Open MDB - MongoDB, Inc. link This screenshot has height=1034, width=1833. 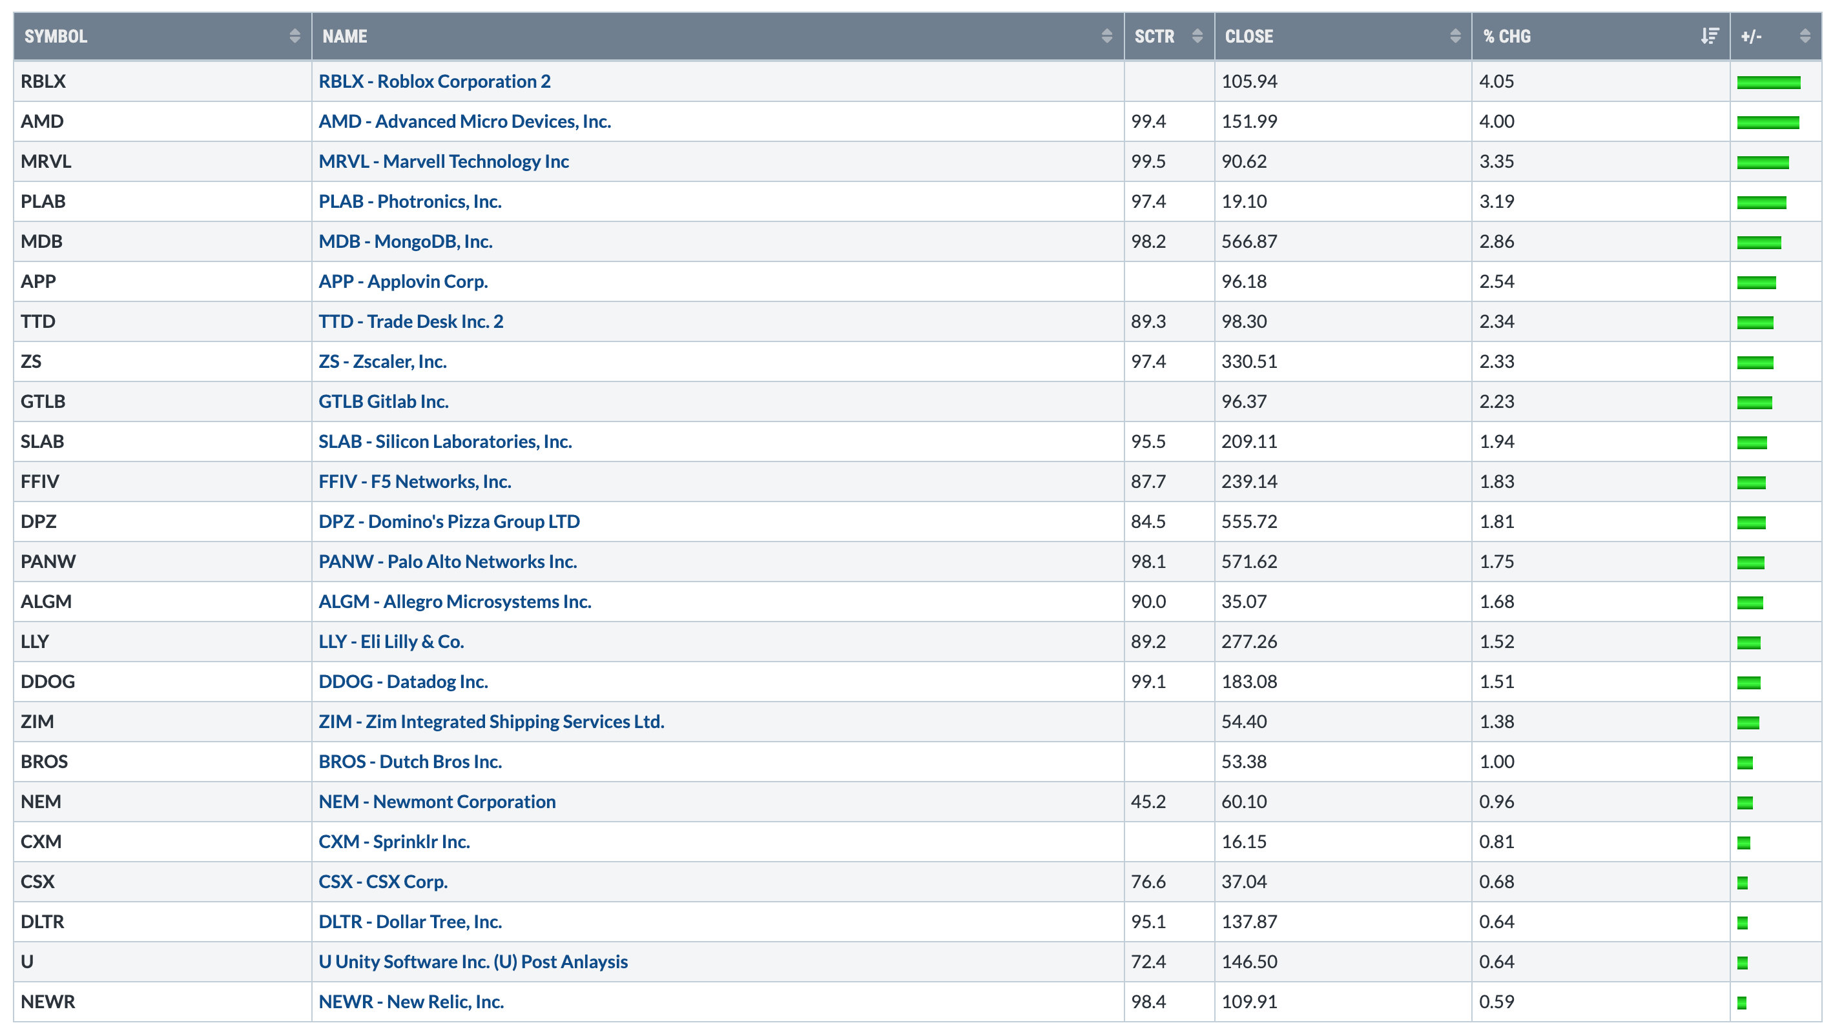click(405, 242)
